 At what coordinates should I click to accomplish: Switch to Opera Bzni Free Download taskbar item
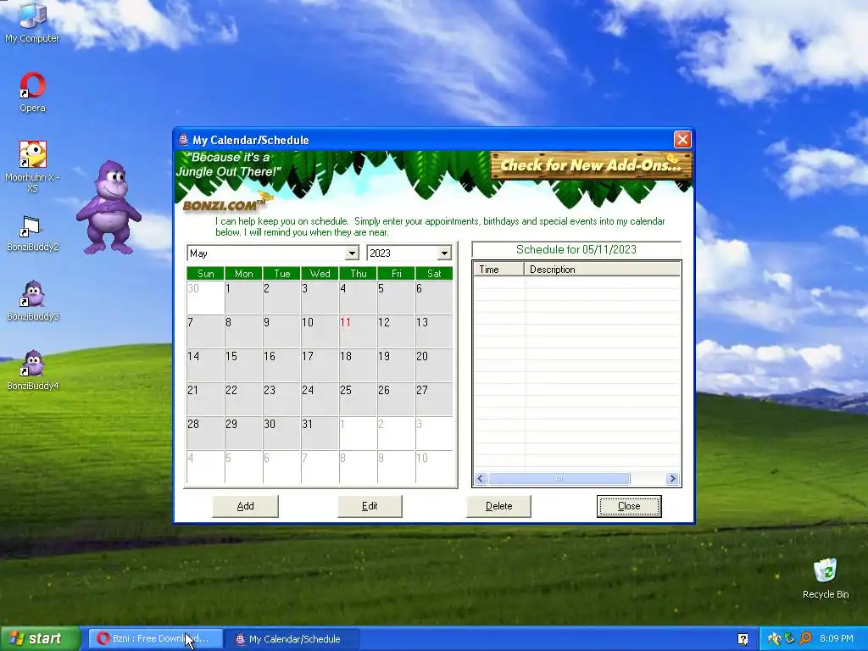pyautogui.click(x=156, y=639)
